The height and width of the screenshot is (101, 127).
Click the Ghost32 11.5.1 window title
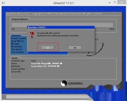[63, 3]
